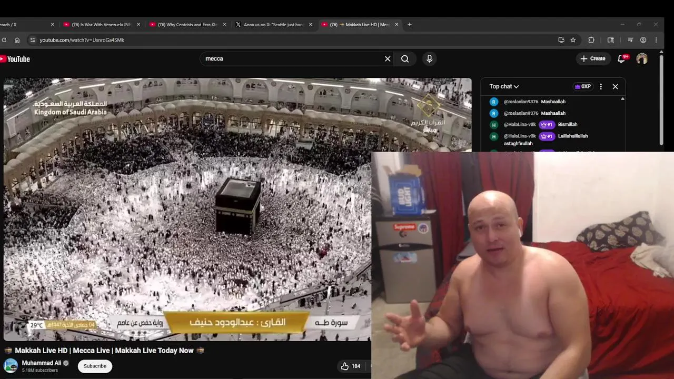Open Muhammad Ali channel name link

(x=42, y=363)
